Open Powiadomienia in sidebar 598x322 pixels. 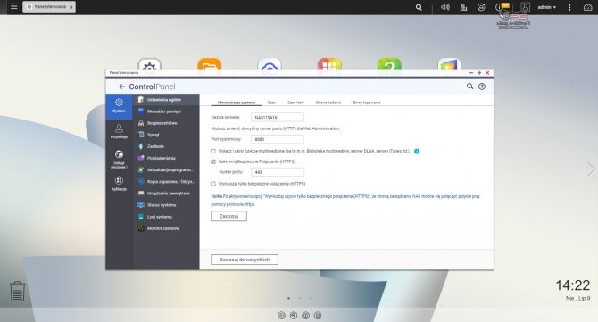166,158
